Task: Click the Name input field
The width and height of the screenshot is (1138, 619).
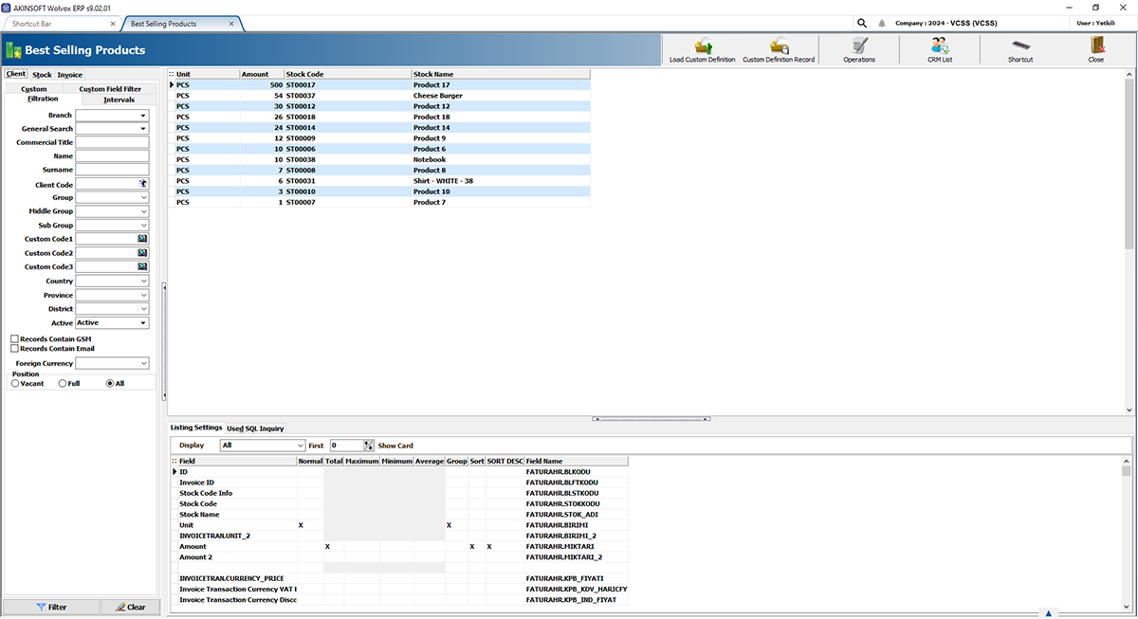Action: point(113,156)
